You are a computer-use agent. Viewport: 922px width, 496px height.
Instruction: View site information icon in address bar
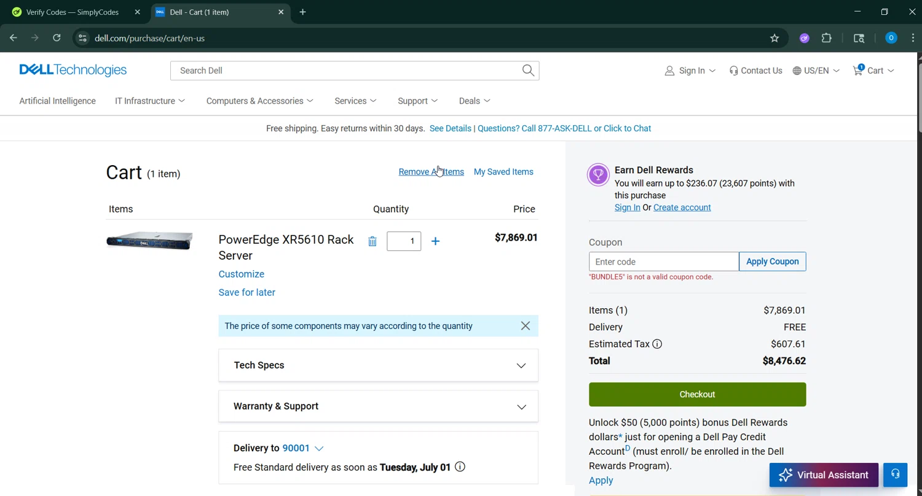[x=82, y=38]
